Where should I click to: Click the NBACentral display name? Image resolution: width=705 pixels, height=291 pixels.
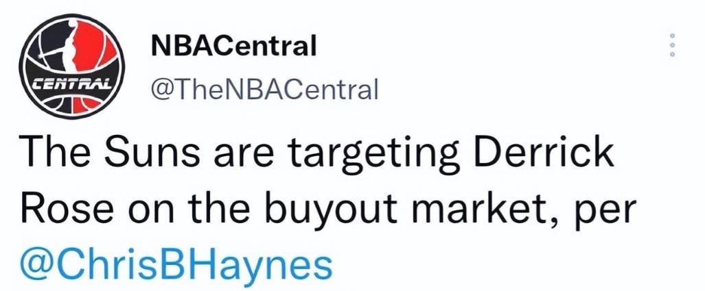tap(233, 47)
